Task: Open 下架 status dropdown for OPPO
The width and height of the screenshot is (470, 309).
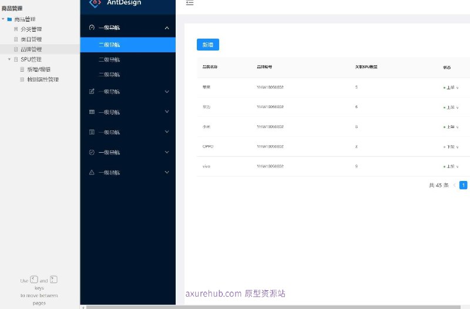Action: 451,147
